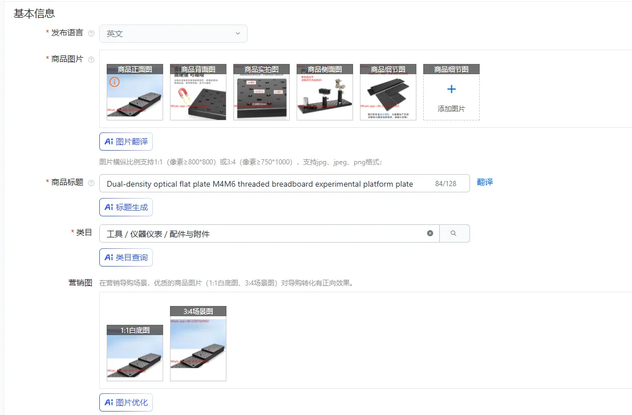
Task: Click the 类目 field showing 工具 / 仪器仪表
Action: [x=269, y=233]
